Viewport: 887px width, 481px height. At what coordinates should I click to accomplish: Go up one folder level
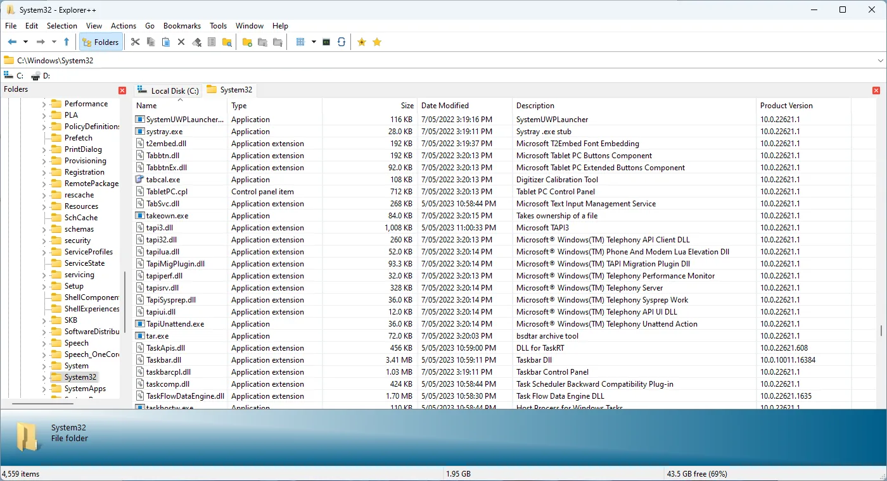pyautogui.click(x=67, y=42)
